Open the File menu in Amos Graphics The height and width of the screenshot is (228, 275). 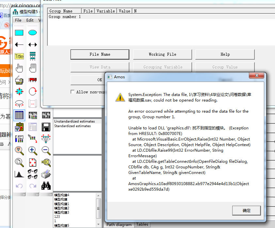click(18, 20)
